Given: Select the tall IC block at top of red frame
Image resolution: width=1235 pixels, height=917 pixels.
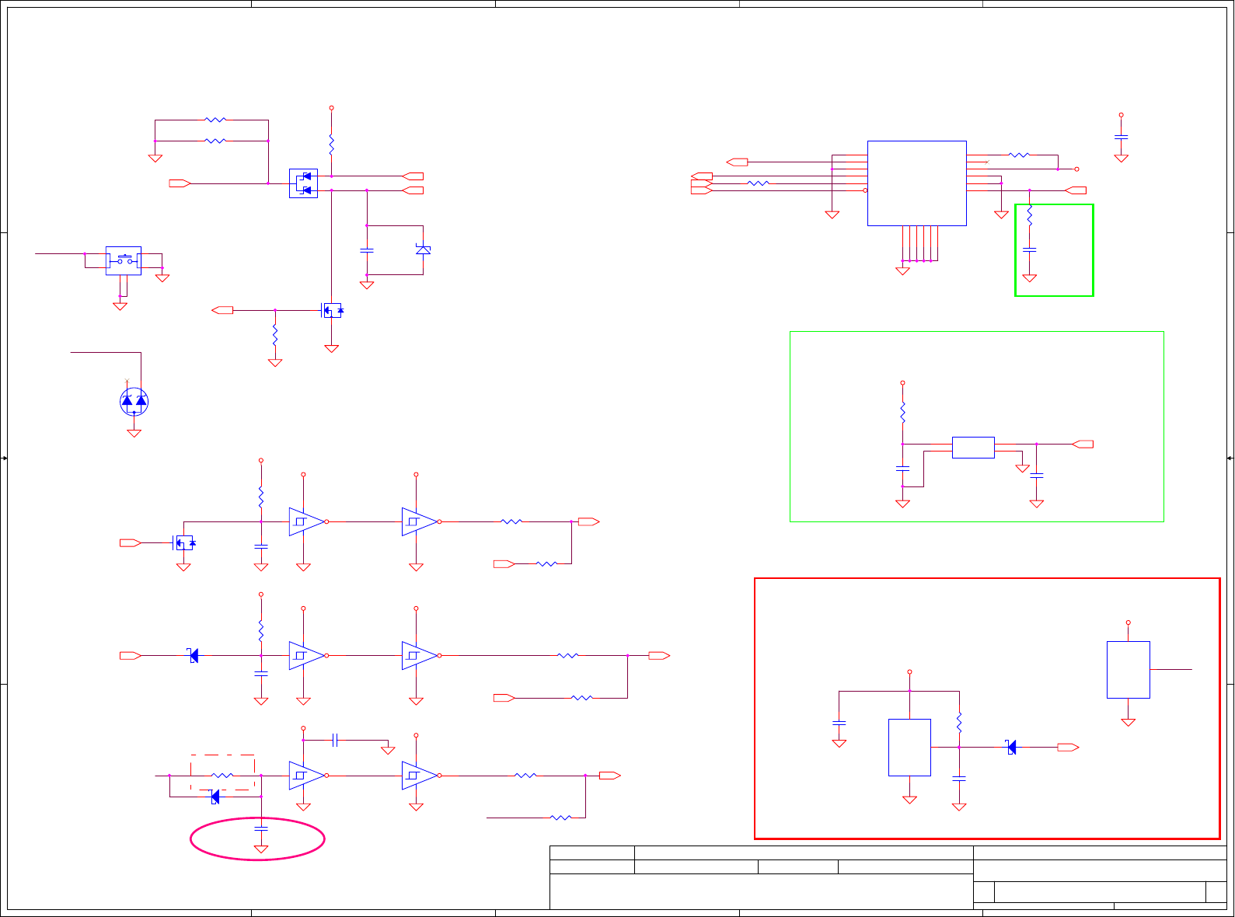Looking at the screenshot, I should click(x=1129, y=670).
